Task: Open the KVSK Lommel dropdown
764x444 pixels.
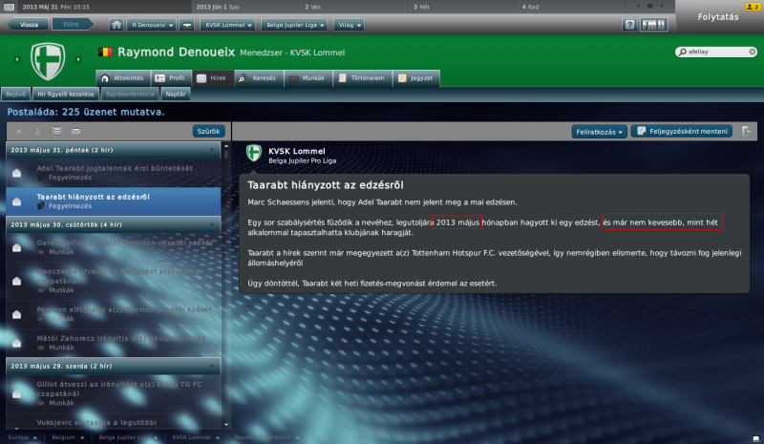Action: [x=228, y=25]
